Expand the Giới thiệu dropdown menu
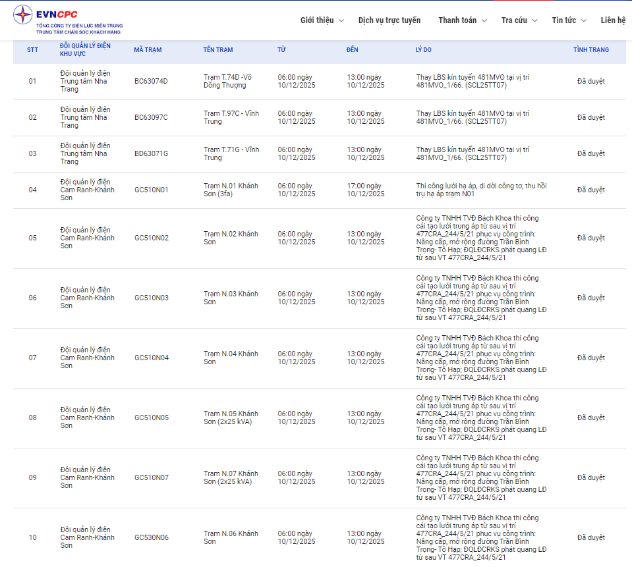Image resolution: width=632 pixels, height=567 pixels. coord(322,20)
